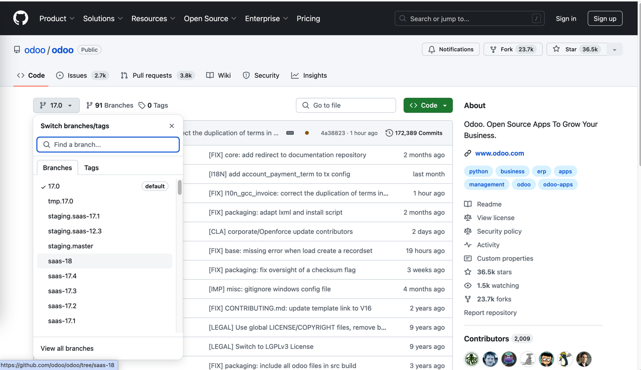
Task: Expand the 17.0 branch selector dropdown
Action: tap(56, 105)
